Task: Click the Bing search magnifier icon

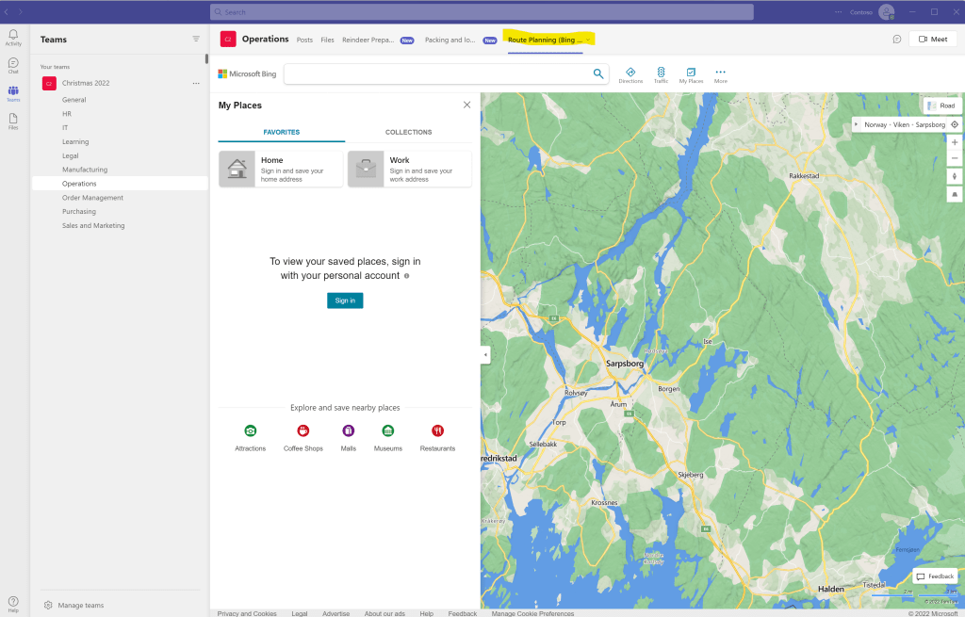Action: pyautogui.click(x=597, y=73)
